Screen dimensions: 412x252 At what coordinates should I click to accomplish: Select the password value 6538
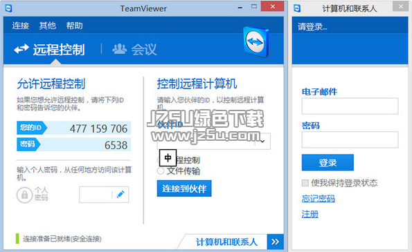(116, 145)
